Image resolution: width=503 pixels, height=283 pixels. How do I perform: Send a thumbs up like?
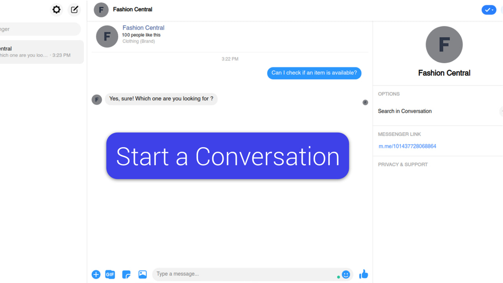click(x=363, y=274)
